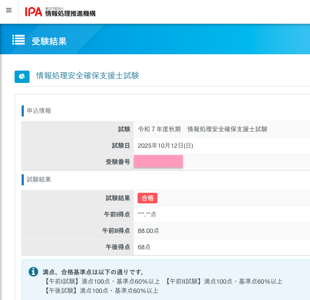Screen dimensions: 310x300
Task: Click the 情報処理安全確保支援士試験 page heading
Action: [x=88, y=76]
